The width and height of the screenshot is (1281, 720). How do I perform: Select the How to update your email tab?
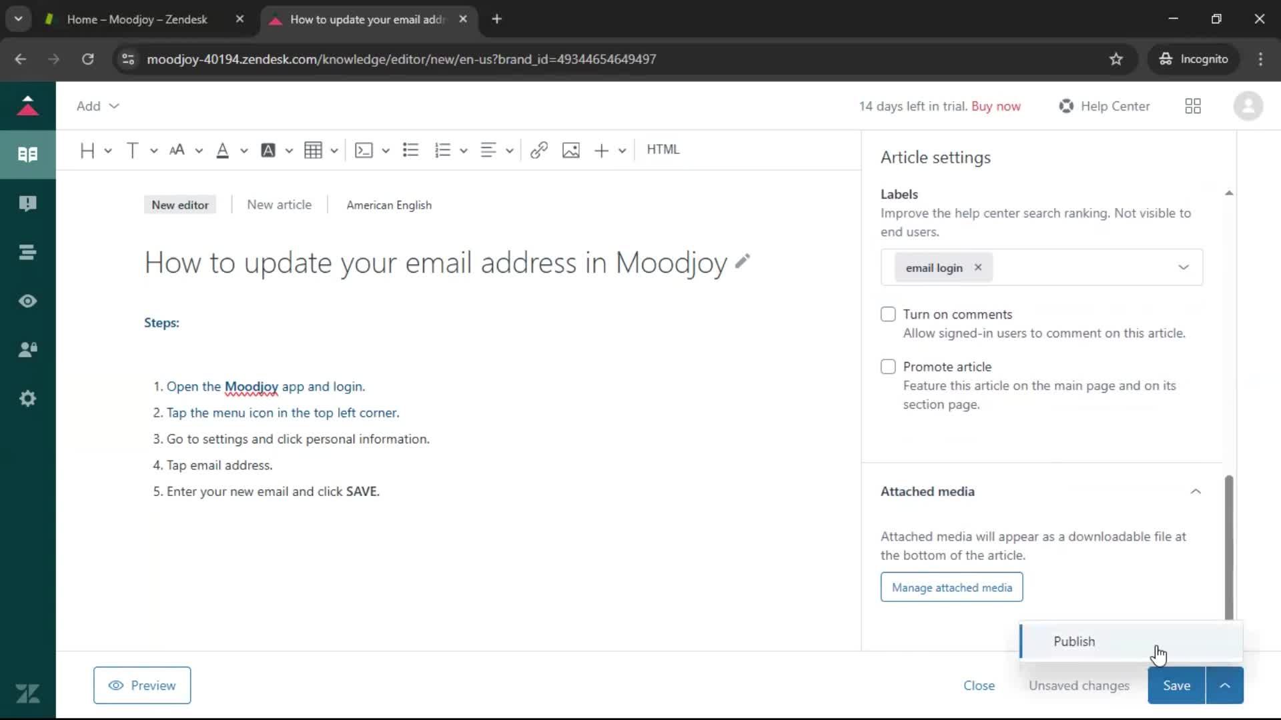(367, 19)
